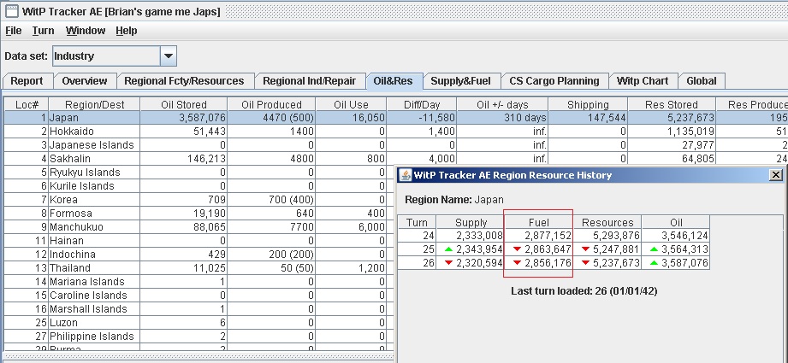Click the Res Stored column header

tap(672, 104)
